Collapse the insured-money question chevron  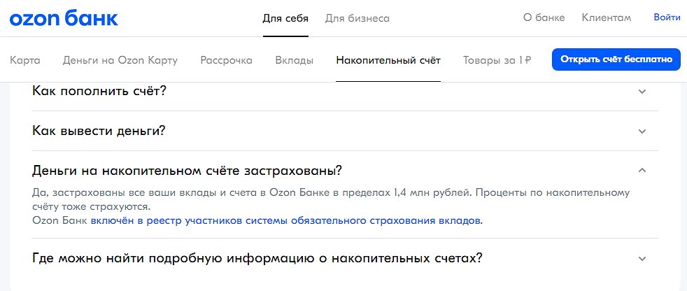pyautogui.click(x=642, y=171)
